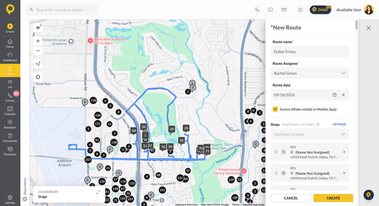This screenshot has width=379, height=206.
Task: Expand the Colorized By legend panel
Action: 98,192
